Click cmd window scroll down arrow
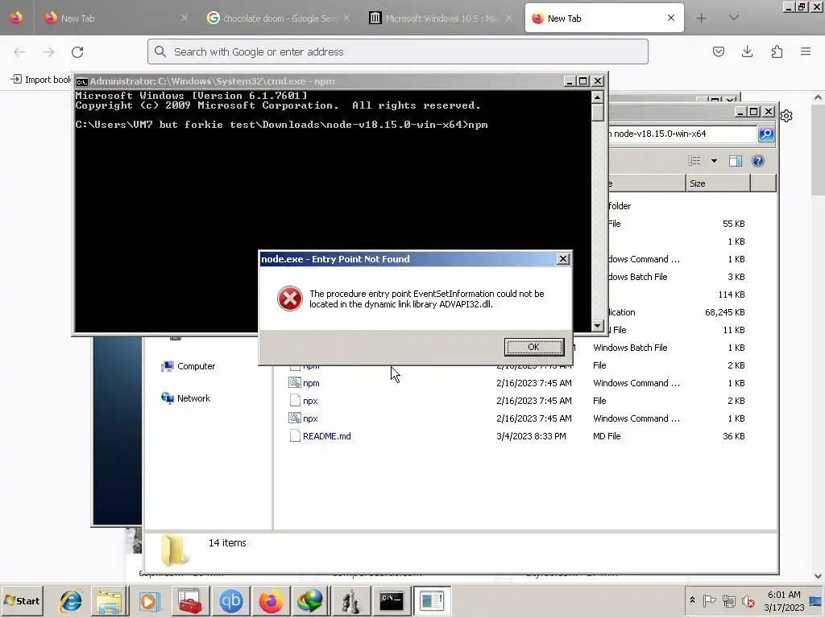The width and height of the screenshot is (825, 618). click(597, 326)
